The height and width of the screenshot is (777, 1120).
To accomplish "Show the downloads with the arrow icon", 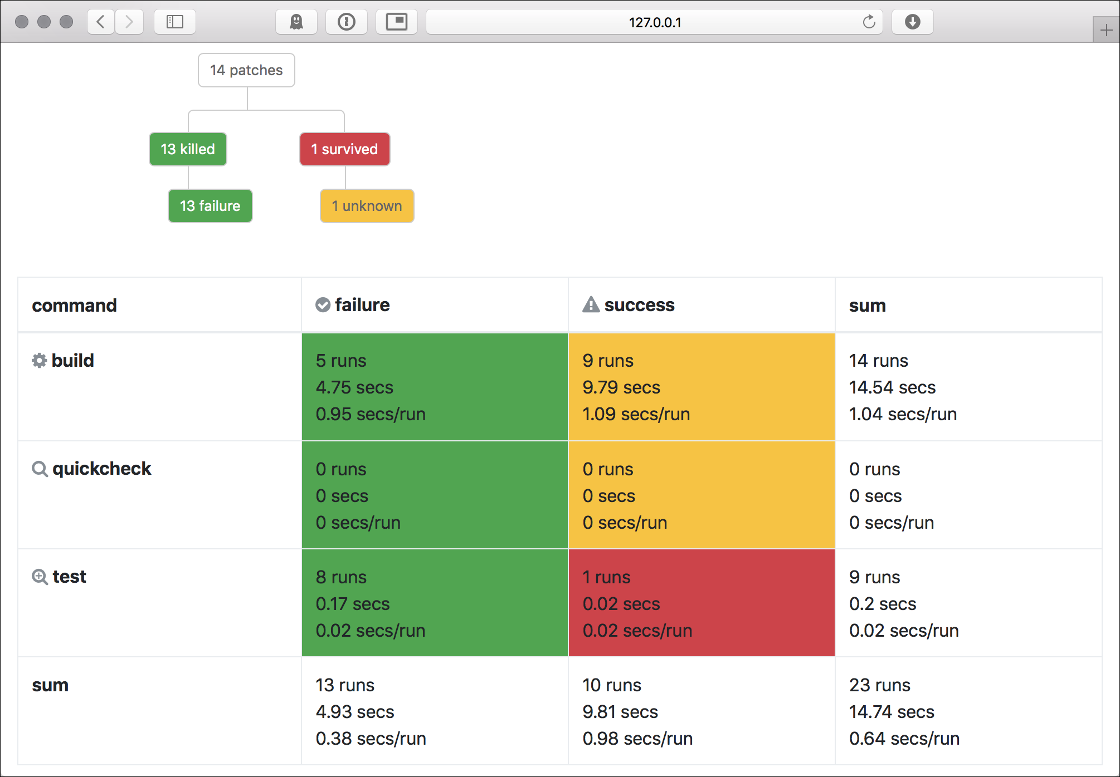I will click(912, 22).
